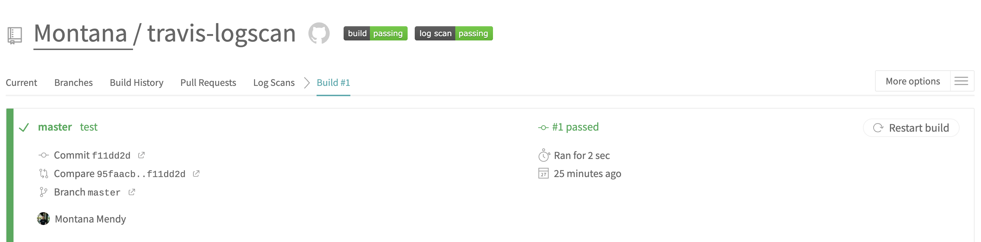Image resolution: width=981 pixels, height=242 pixels.
Task: Click the stopwatch icon beside Ran for 2 sec
Action: [x=543, y=155]
